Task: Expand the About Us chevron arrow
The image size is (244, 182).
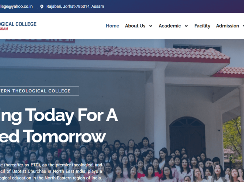Action: pyautogui.click(x=151, y=26)
